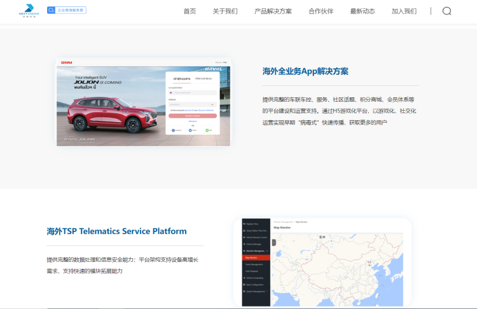477x309 pixels.
Task: Open the 首页 menu item
Action: point(190,11)
